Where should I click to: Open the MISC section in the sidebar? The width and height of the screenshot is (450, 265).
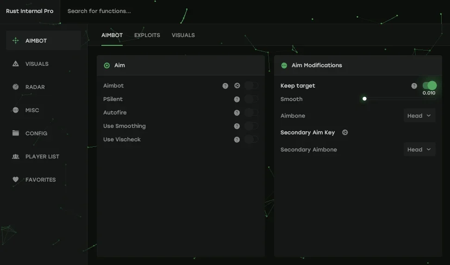tap(44, 110)
